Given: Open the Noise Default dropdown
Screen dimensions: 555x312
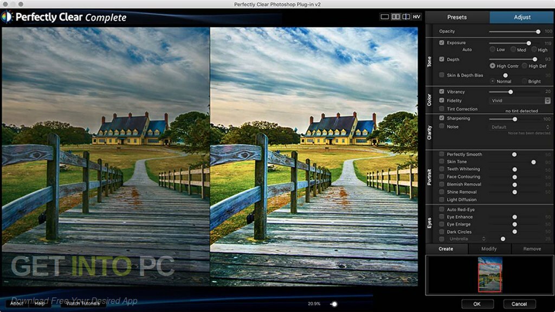Looking at the screenshot, I should [x=520, y=127].
